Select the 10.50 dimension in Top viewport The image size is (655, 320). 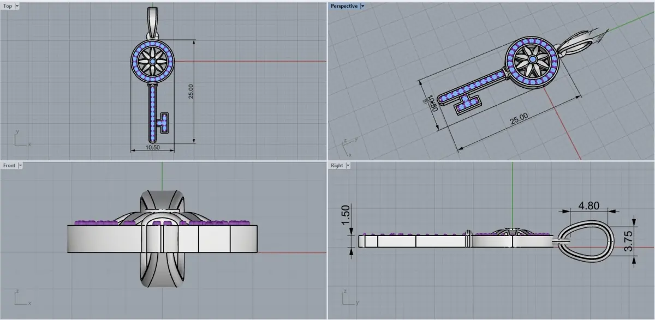[153, 147]
